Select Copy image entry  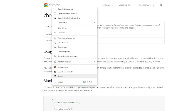(x=75, y=47)
